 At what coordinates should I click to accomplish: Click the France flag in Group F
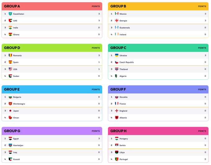point(117,104)
